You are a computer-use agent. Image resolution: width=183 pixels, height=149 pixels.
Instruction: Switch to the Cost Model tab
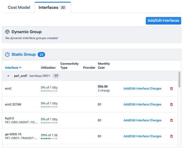coord(19,7)
